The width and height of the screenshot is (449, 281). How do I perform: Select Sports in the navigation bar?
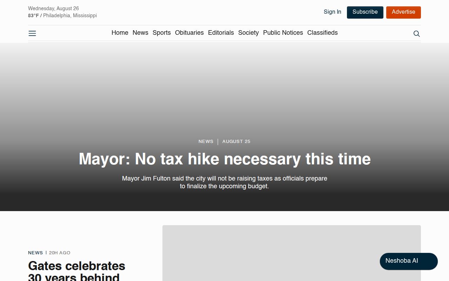coord(162,33)
